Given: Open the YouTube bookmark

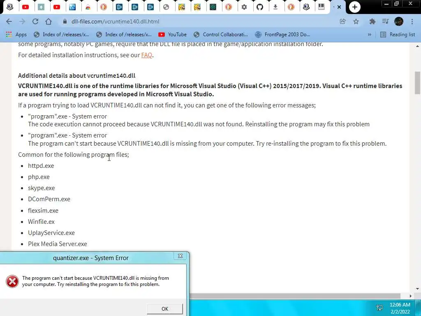Looking at the screenshot, I should (172, 35).
